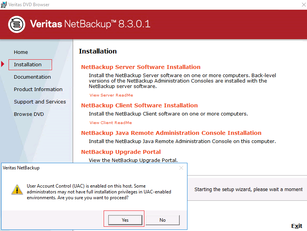
Task: Start Java Remote Administration Console Installation
Action: (171, 133)
